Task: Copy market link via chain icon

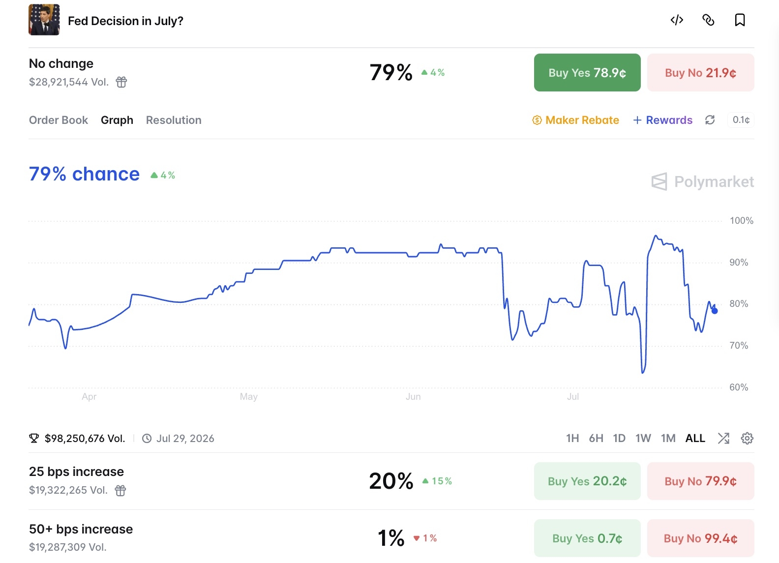Action: click(708, 20)
